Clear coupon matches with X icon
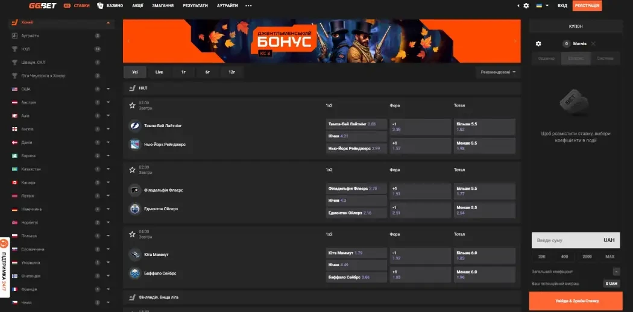 [593, 44]
